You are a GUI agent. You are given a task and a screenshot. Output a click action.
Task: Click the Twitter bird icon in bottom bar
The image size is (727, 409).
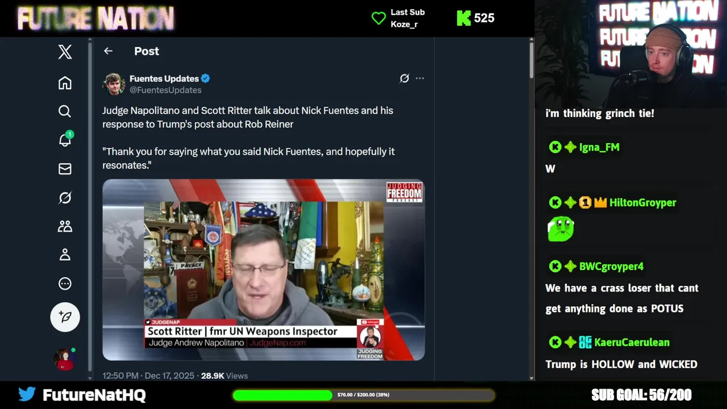point(27,394)
